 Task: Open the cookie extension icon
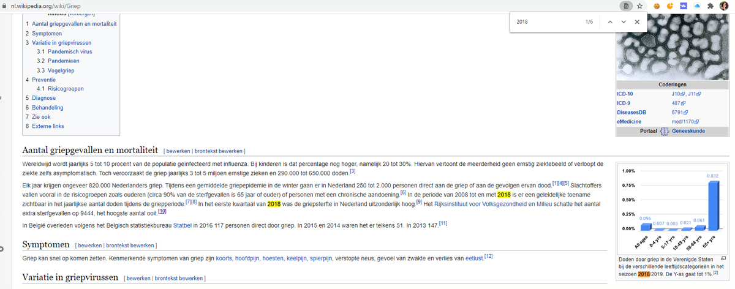(657, 6)
